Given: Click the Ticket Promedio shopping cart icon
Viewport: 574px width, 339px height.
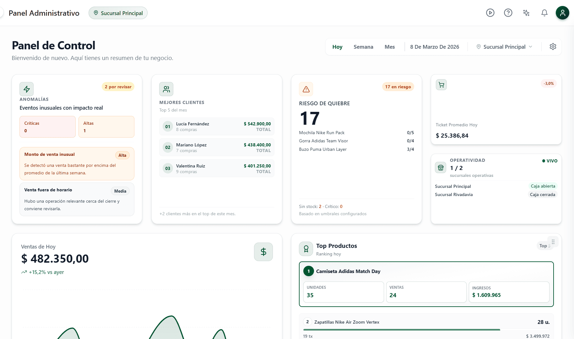Looking at the screenshot, I should tap(441, 85).
